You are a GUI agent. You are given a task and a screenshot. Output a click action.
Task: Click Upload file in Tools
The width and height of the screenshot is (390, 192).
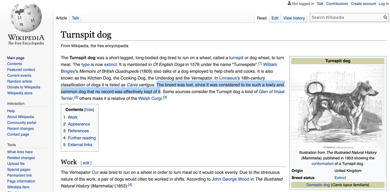(16, 163)
